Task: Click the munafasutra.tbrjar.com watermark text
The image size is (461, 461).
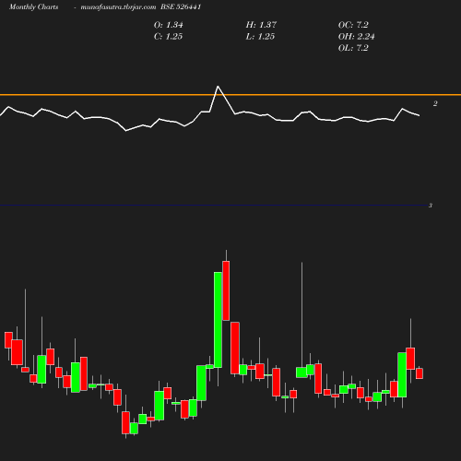Action: (118, 6)
